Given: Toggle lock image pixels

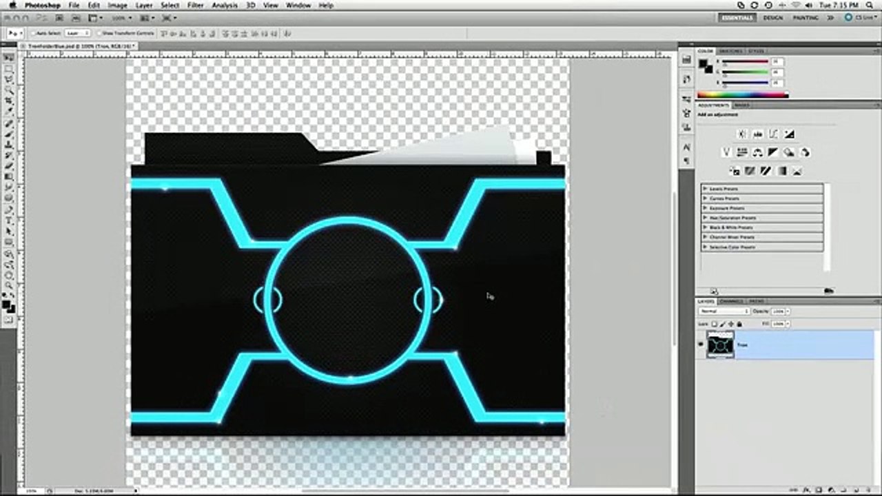Looking at the screenshot, I should click(x=723, y=324).
